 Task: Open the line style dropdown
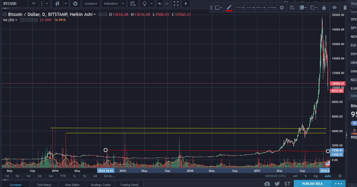click(x=240, y=8)
